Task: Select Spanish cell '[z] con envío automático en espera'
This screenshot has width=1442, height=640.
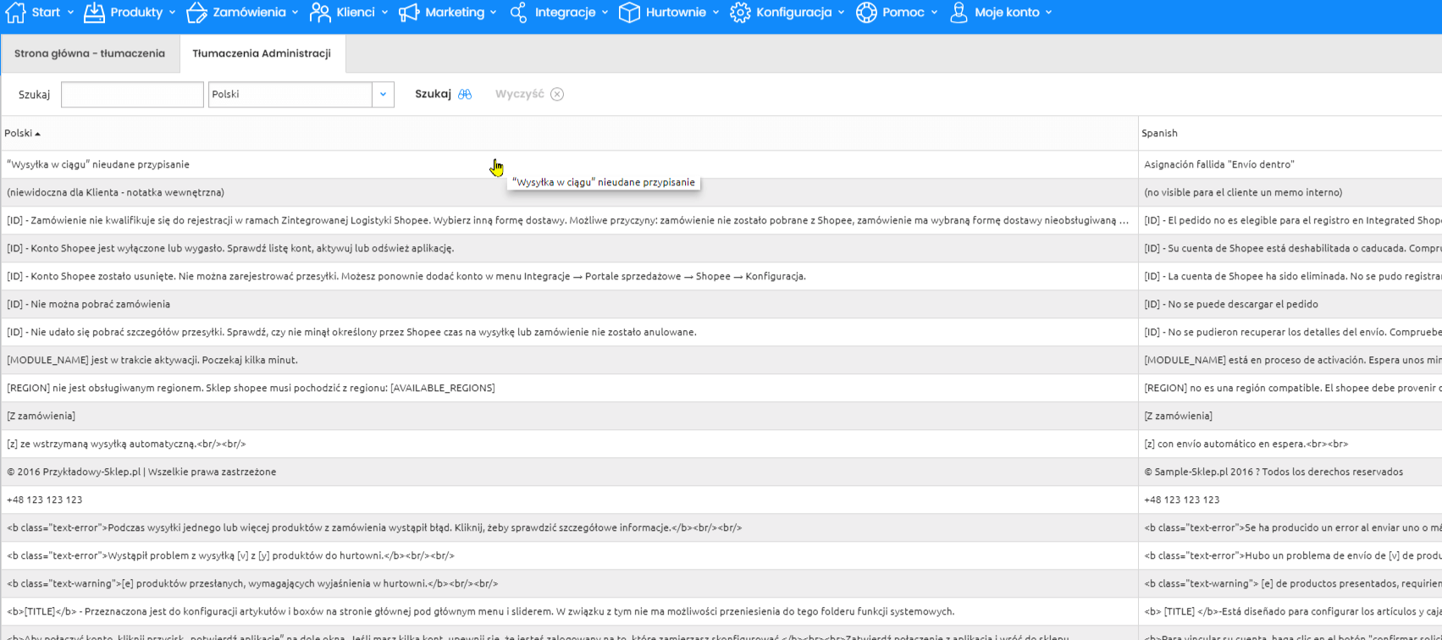Action: coord(1290,444)
